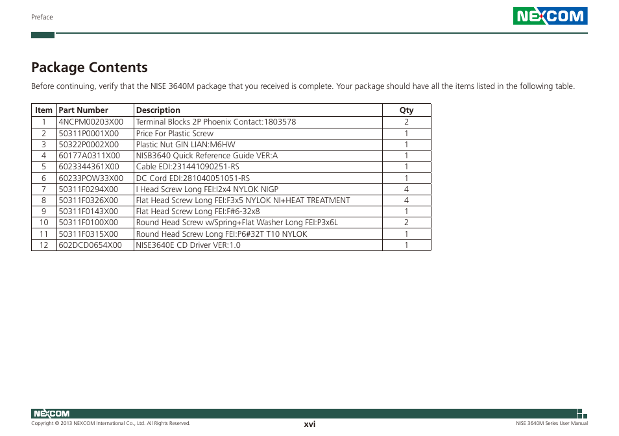Click the 'Item' column header
This screenshot has width=619, height=436.
44,110
